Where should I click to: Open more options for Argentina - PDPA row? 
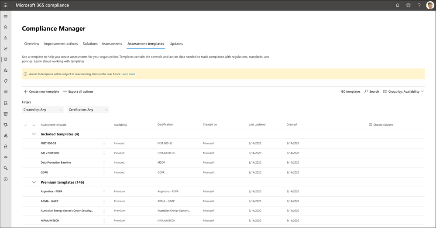[104, 191]
